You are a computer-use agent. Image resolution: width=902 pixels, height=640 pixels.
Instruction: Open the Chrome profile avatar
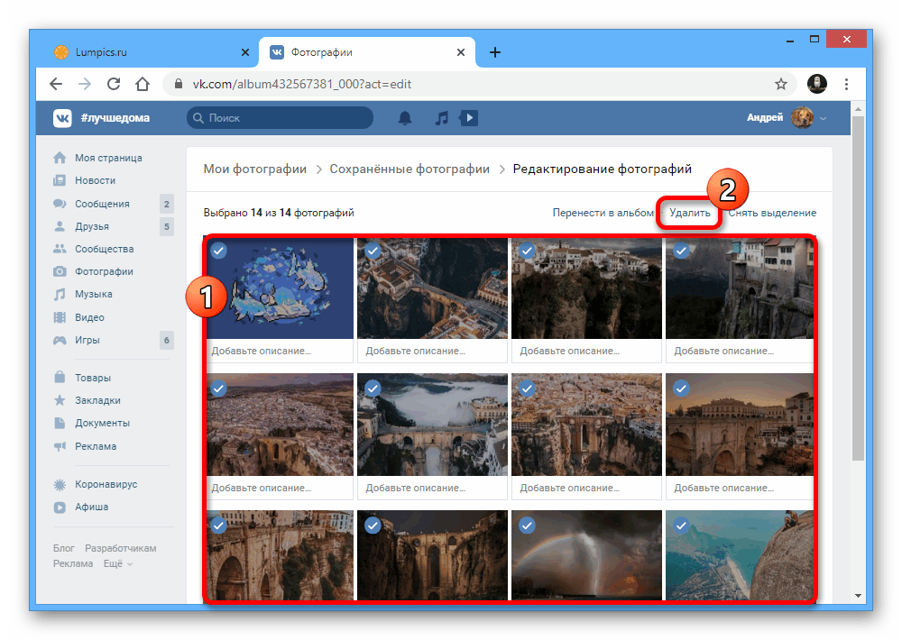(x=817, y=84)
